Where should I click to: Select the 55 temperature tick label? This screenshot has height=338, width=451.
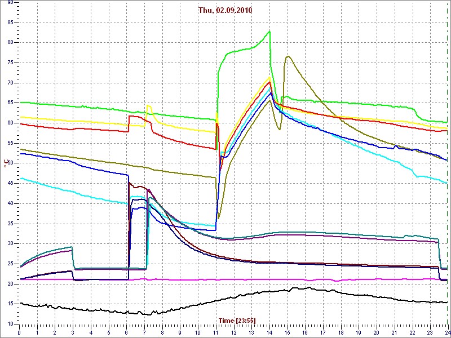(9, 143)
